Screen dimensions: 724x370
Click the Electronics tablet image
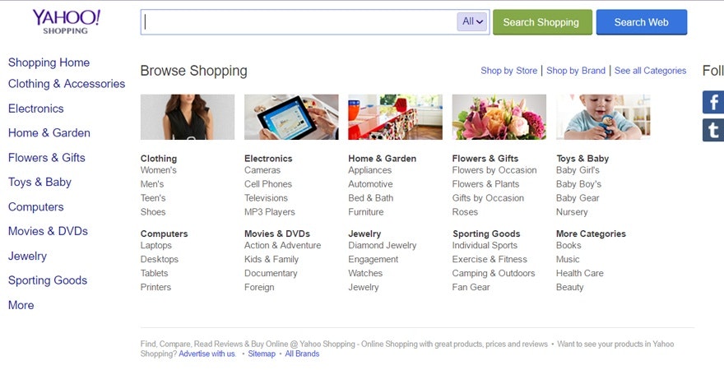click(x=291, y=117)
